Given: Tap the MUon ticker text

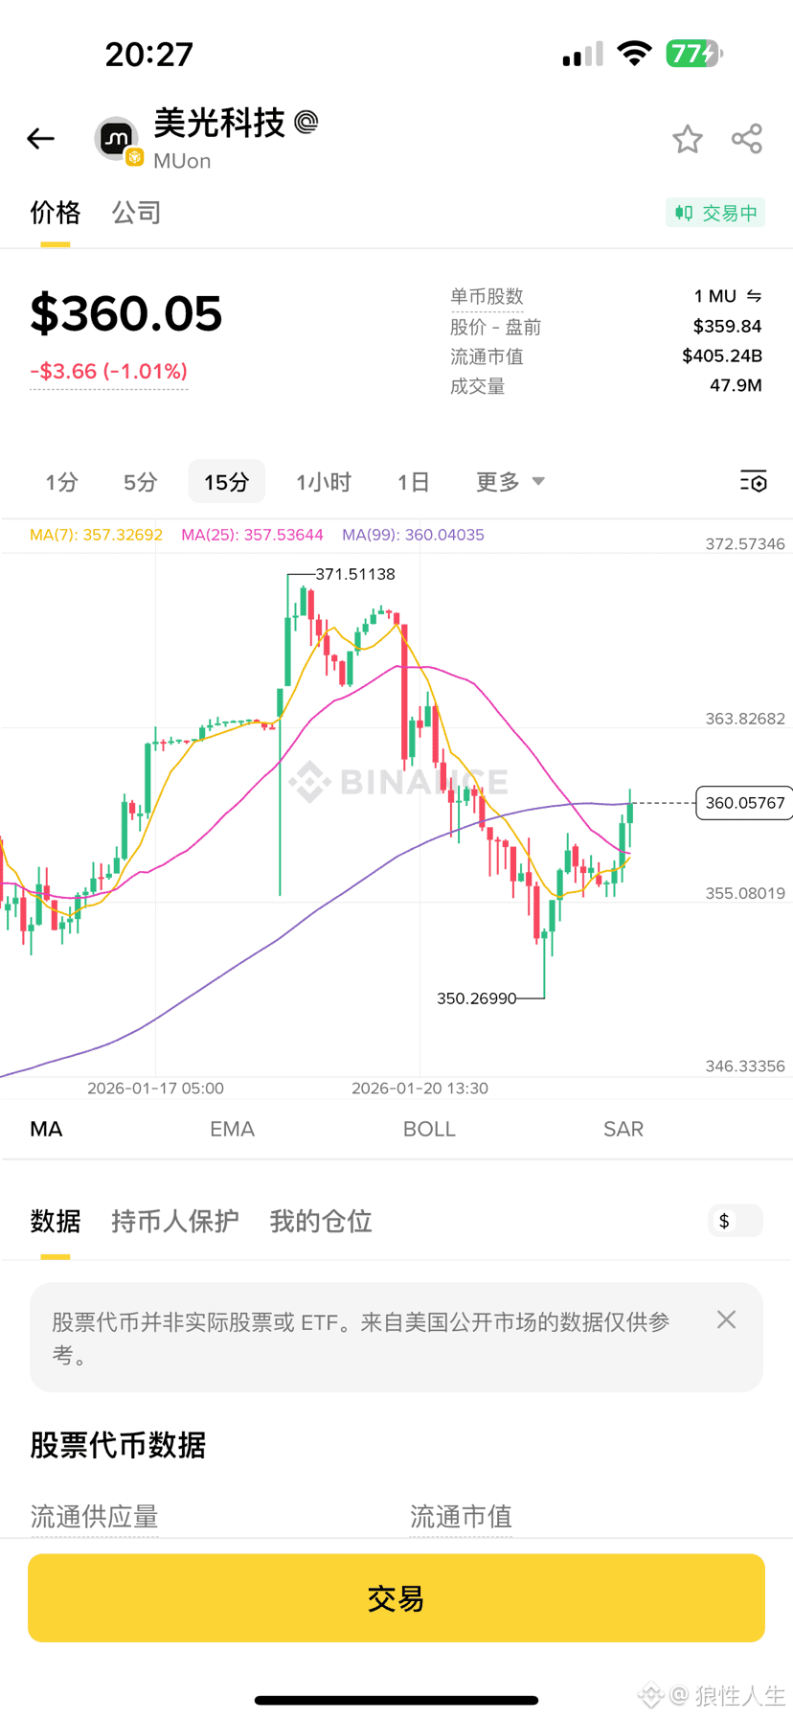Looking at the screenshot, I should click(x=182, y=161).
